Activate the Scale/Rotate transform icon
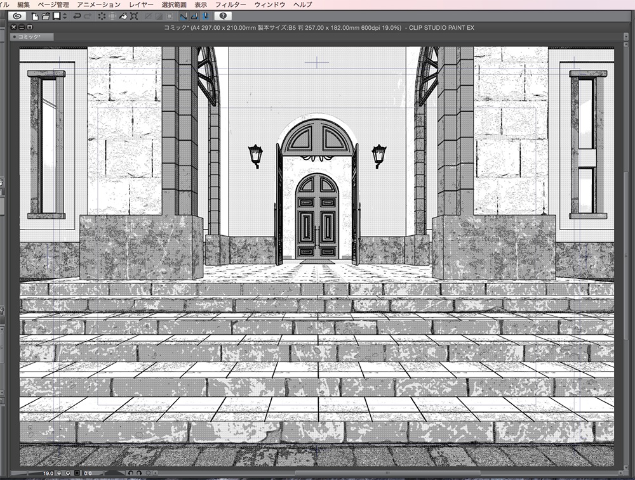 [x=134, y=16]
